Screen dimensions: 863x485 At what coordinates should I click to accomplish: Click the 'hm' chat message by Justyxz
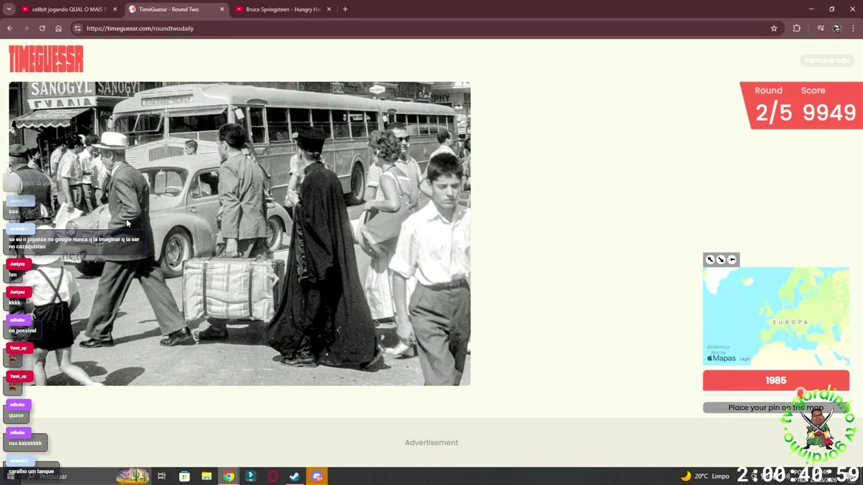tap(13, 274)
